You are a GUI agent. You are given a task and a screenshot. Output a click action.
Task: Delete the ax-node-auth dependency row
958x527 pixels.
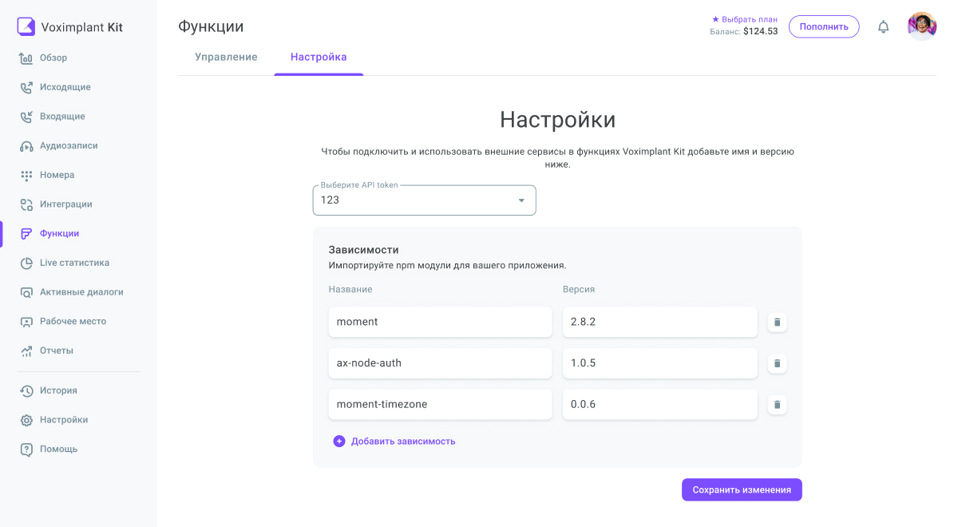pos(777,363)
